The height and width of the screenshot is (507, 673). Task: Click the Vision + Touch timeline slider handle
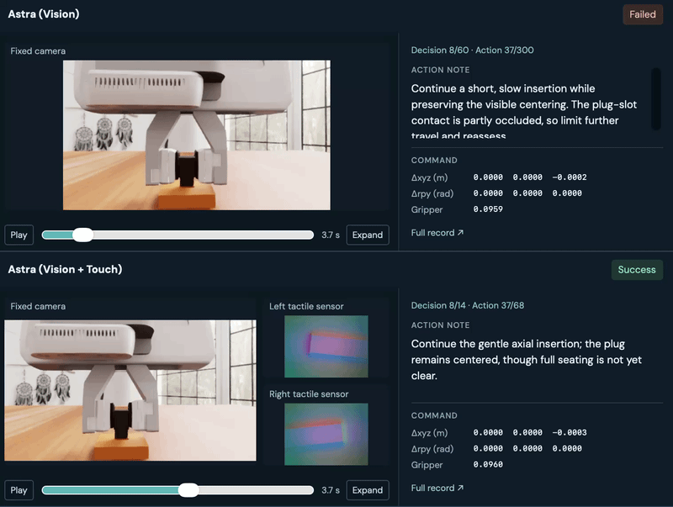(x=188, y=490)
